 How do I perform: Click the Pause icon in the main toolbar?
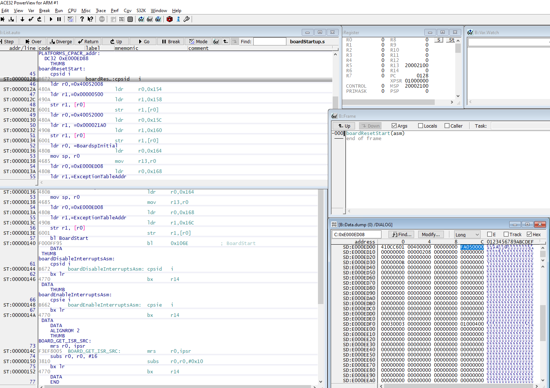tap(58, 19)
